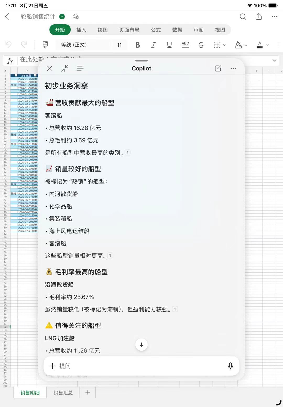
Task: Open Copilot conversation list menu icon
Action: (80, 68)
